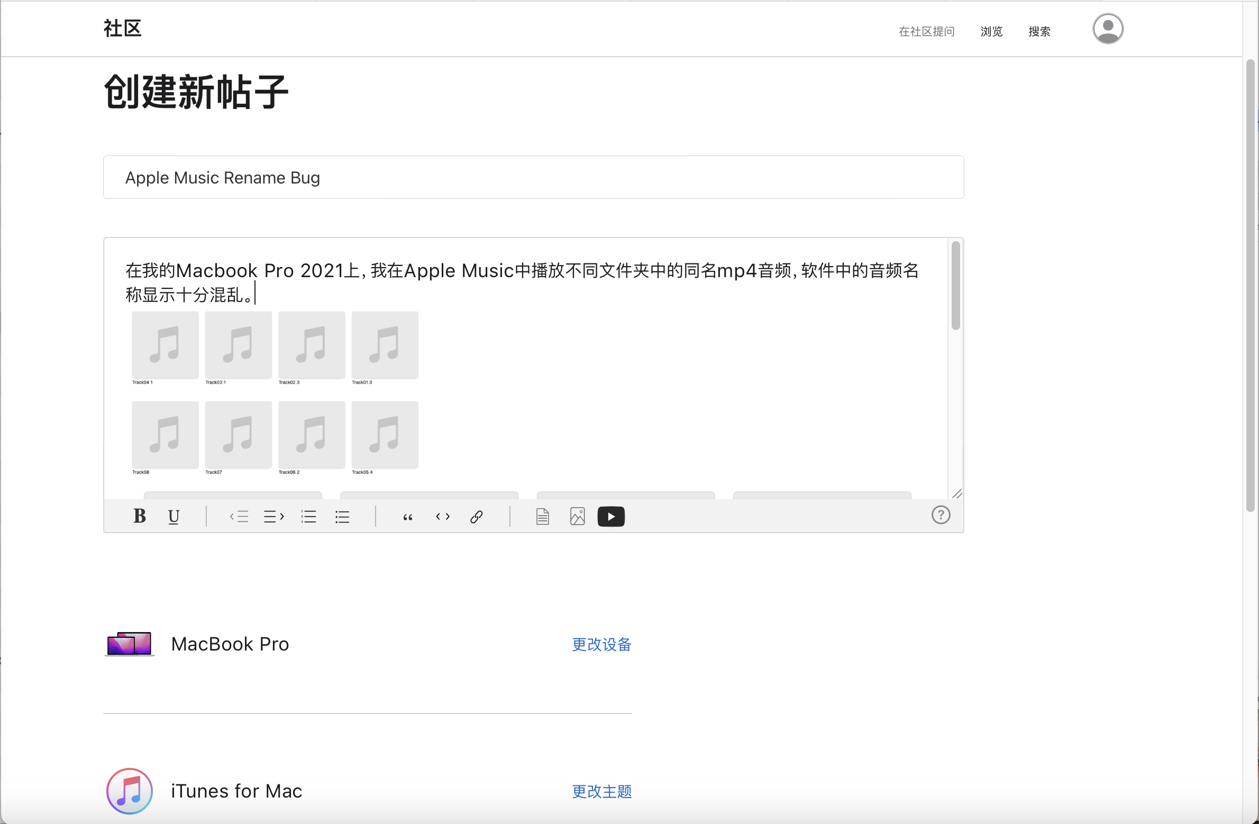1259x824 pixels.
Task: Click the increase indent icon
Action: pyautogui.click(x=273, y=516)
